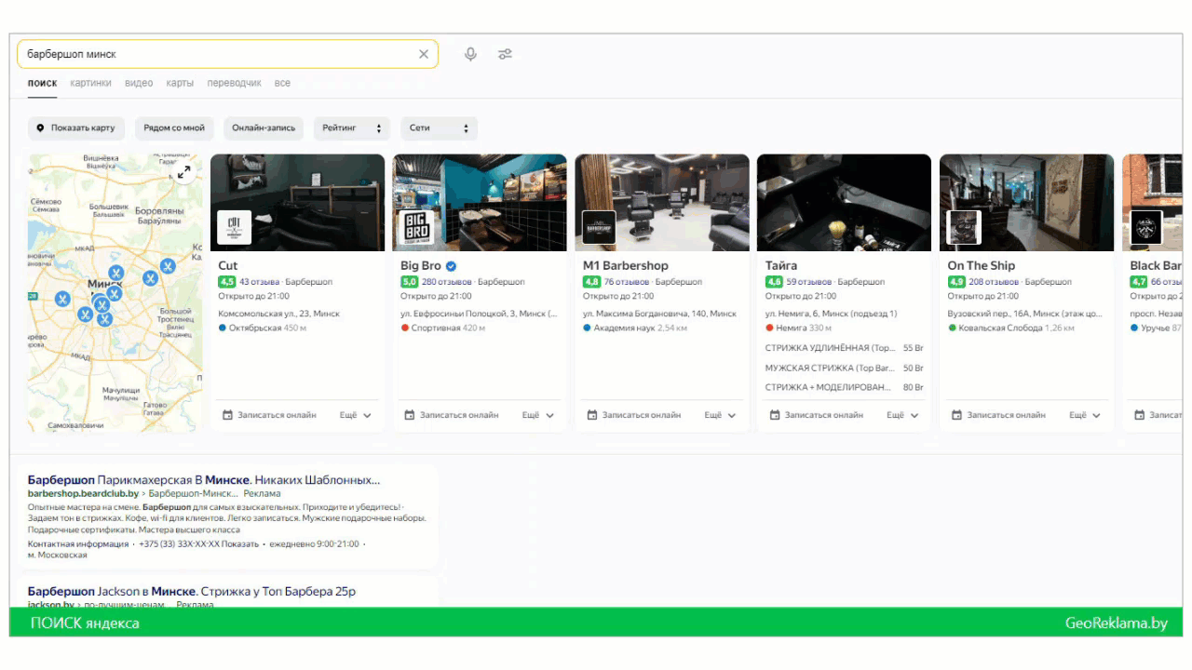The height and width of the screenshot is (670, 1192).
Task: Switch to the карты tab
Action: coord(180,83)
